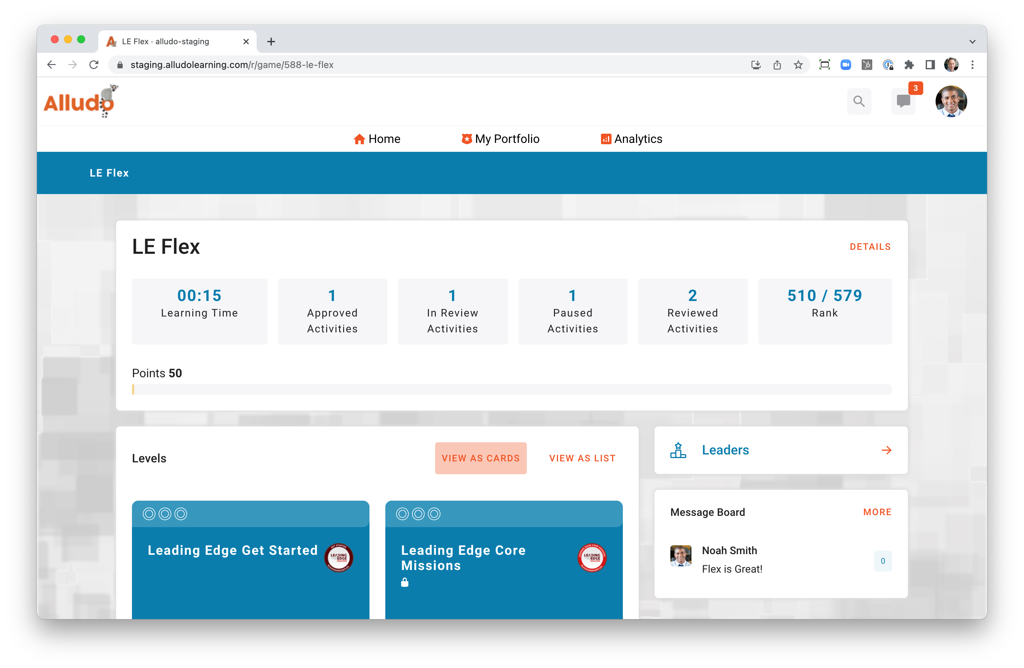Click the Alludo lemur logo
The width and height of the screenshot is (1024, 668).
81,102
